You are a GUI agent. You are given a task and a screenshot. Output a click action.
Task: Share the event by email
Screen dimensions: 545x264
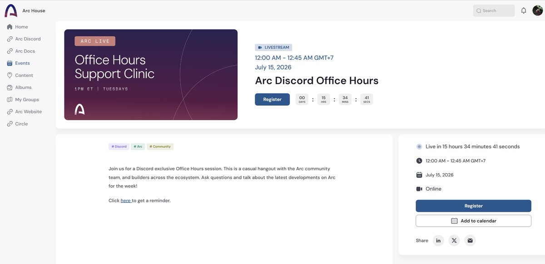pos(470,240)
